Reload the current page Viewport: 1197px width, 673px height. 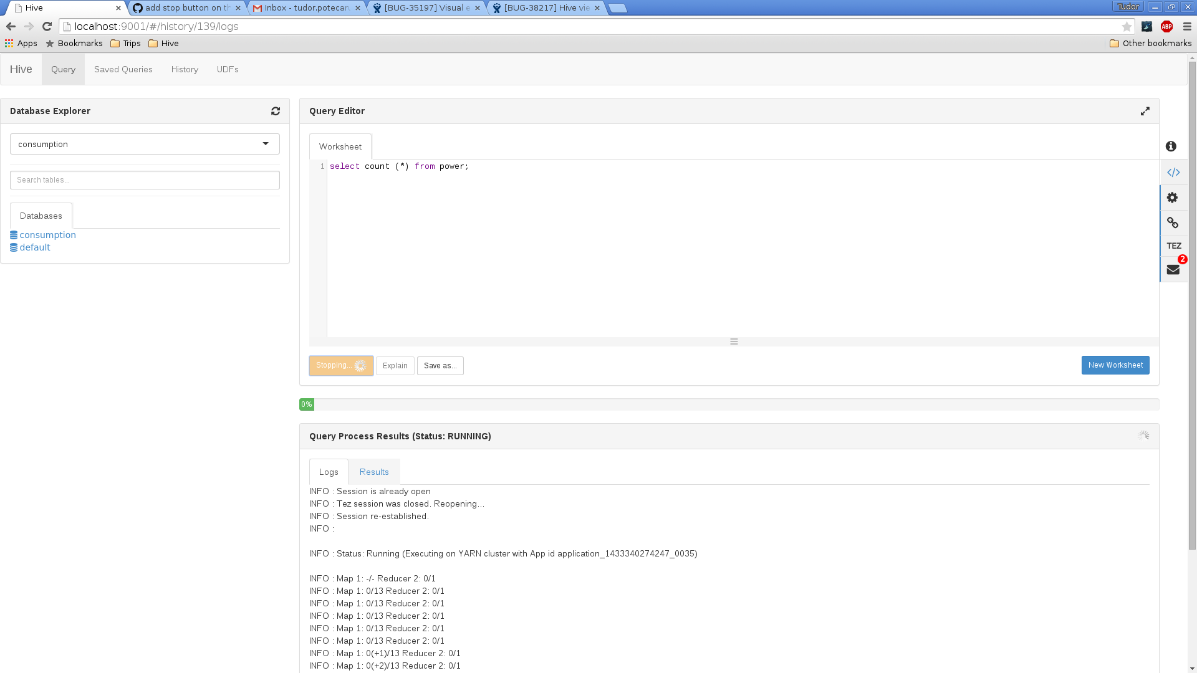pos(47,26)
